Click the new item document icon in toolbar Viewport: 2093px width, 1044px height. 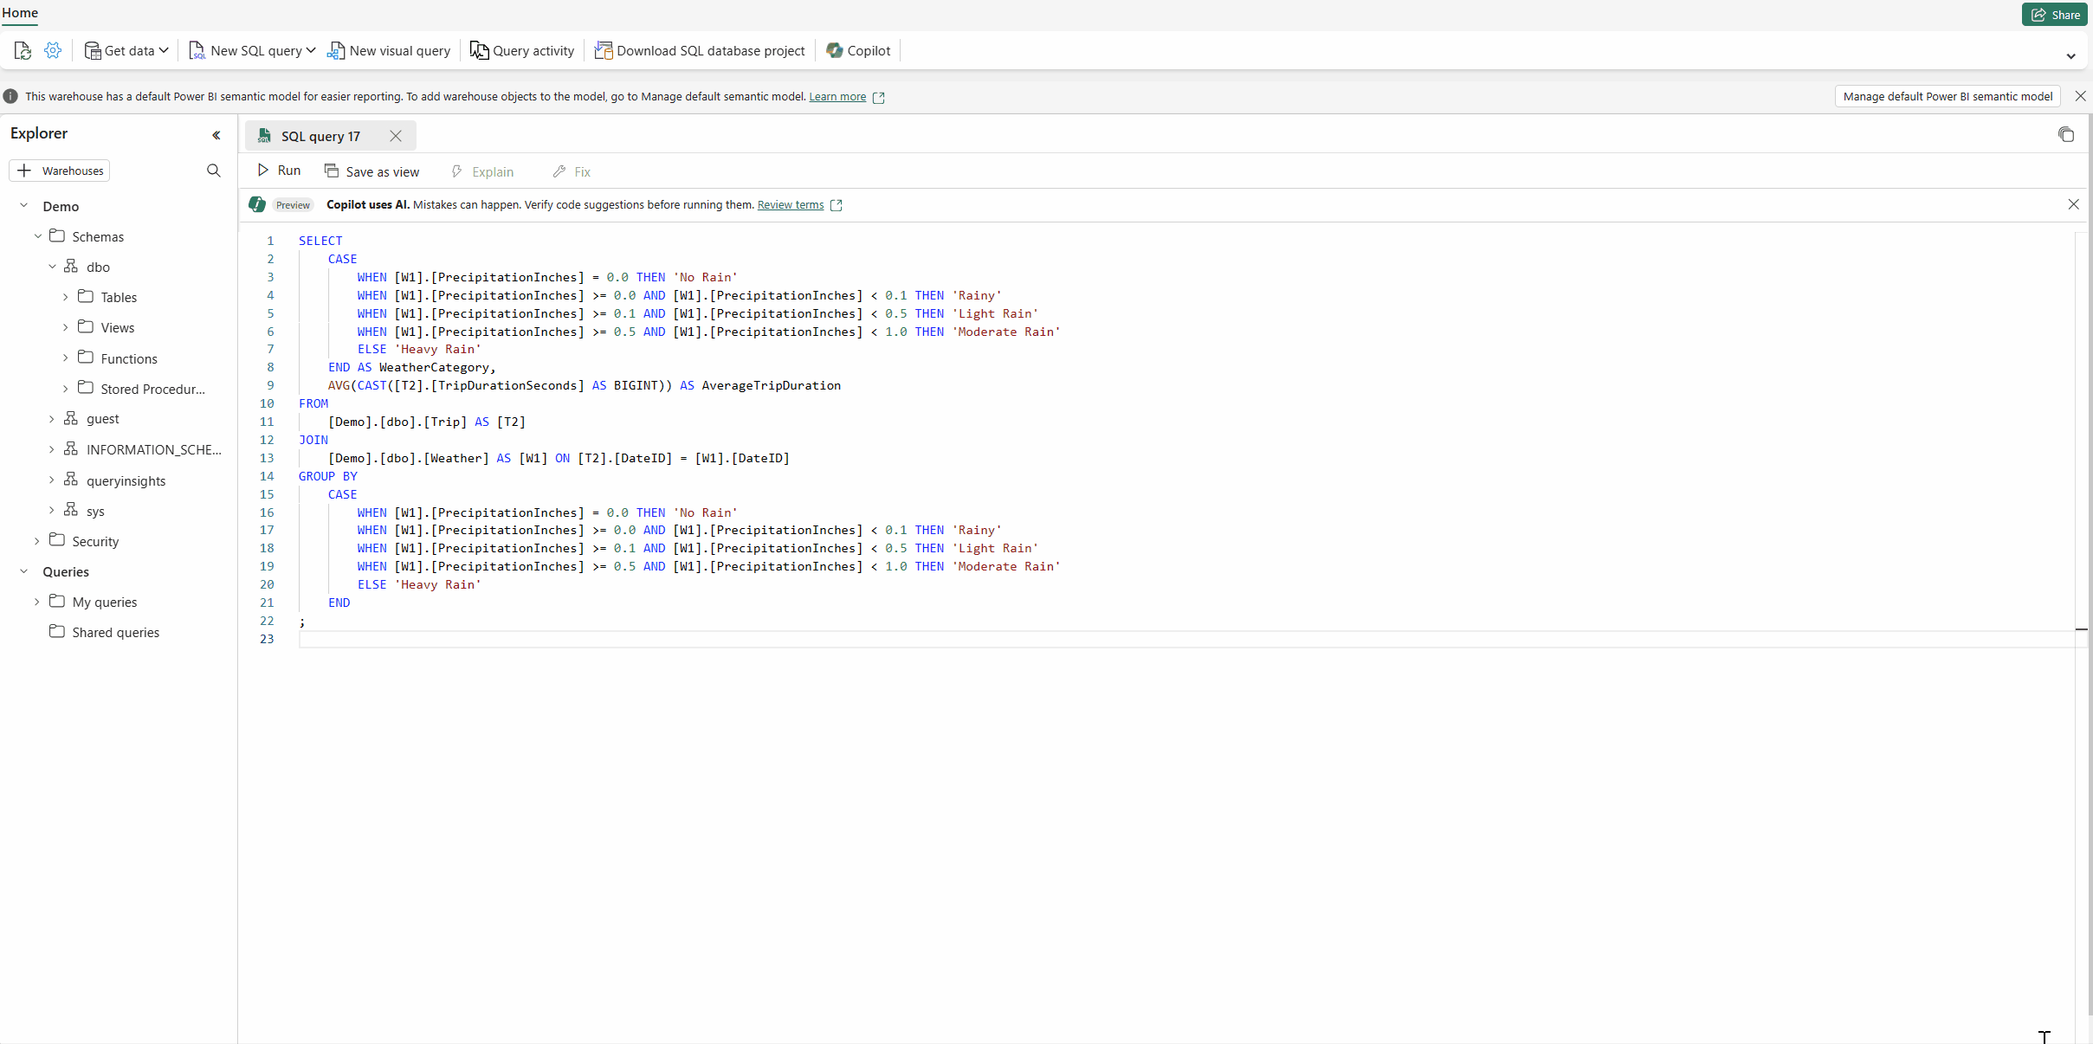pyautogui.click(x=23, y=50)
